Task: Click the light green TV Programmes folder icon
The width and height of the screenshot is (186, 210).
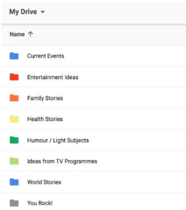Action: [x=14, y=161]
